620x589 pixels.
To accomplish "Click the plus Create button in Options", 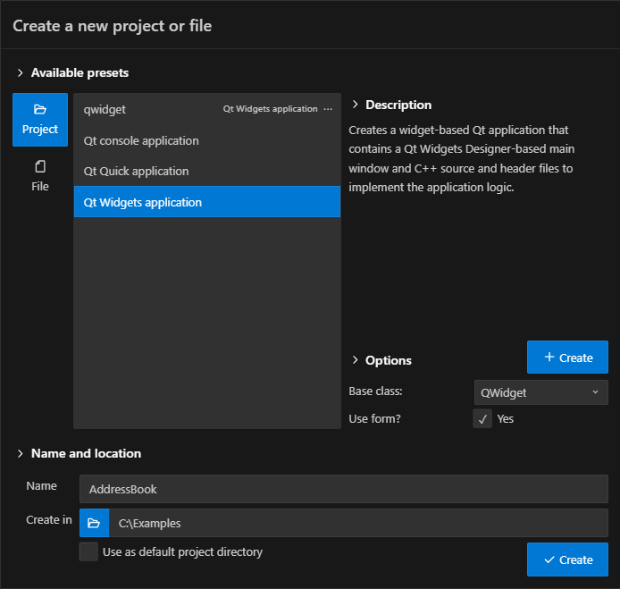I will click(x=567, y=358).
